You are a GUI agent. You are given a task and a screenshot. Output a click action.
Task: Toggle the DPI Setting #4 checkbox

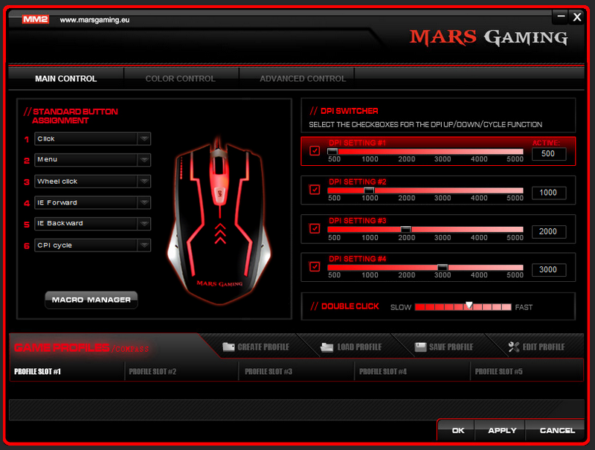pyautogui.click(x=315, y=266)
